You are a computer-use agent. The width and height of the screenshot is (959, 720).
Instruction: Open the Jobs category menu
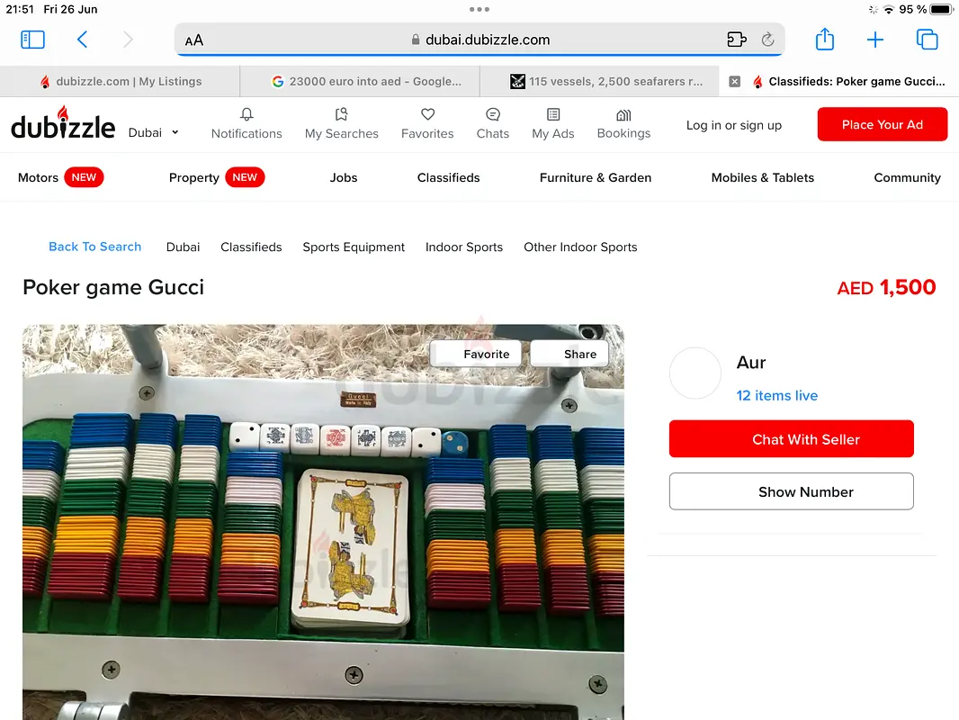pos(344,178)
